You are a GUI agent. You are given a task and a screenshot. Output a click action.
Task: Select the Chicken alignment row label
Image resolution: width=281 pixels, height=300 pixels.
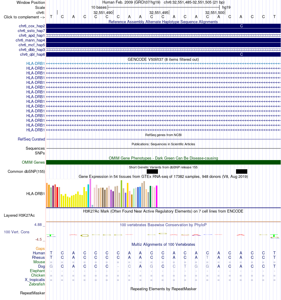click(38, 275)
